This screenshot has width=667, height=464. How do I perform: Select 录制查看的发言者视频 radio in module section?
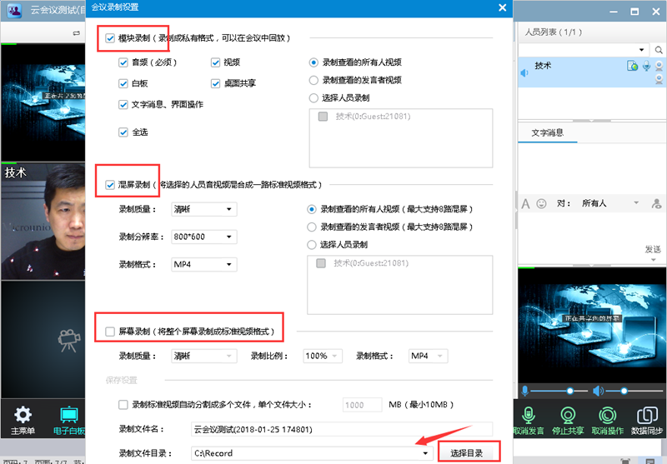tap(313, 80)
